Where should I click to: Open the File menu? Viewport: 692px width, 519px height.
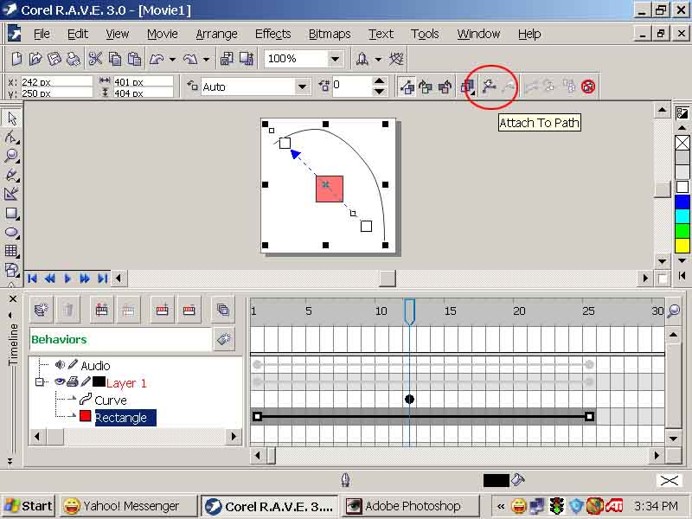[x=42, y=34]
